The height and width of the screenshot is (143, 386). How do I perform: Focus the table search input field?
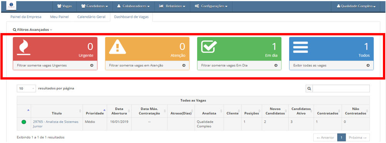tap(341, 88)
